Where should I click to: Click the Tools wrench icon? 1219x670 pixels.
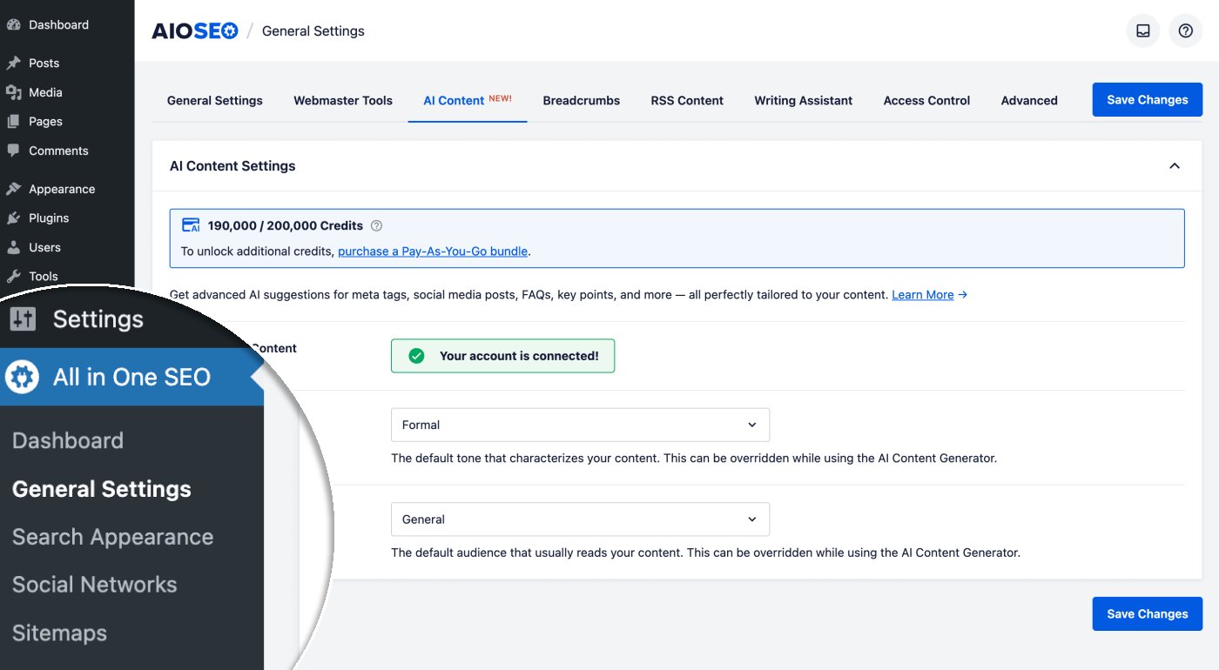click(13, 277)
